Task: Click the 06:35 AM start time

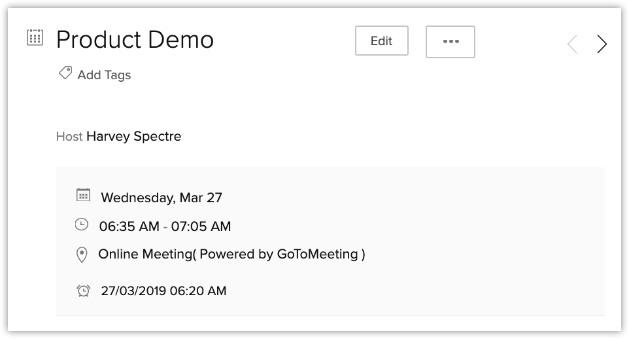Action: point(129,226)
